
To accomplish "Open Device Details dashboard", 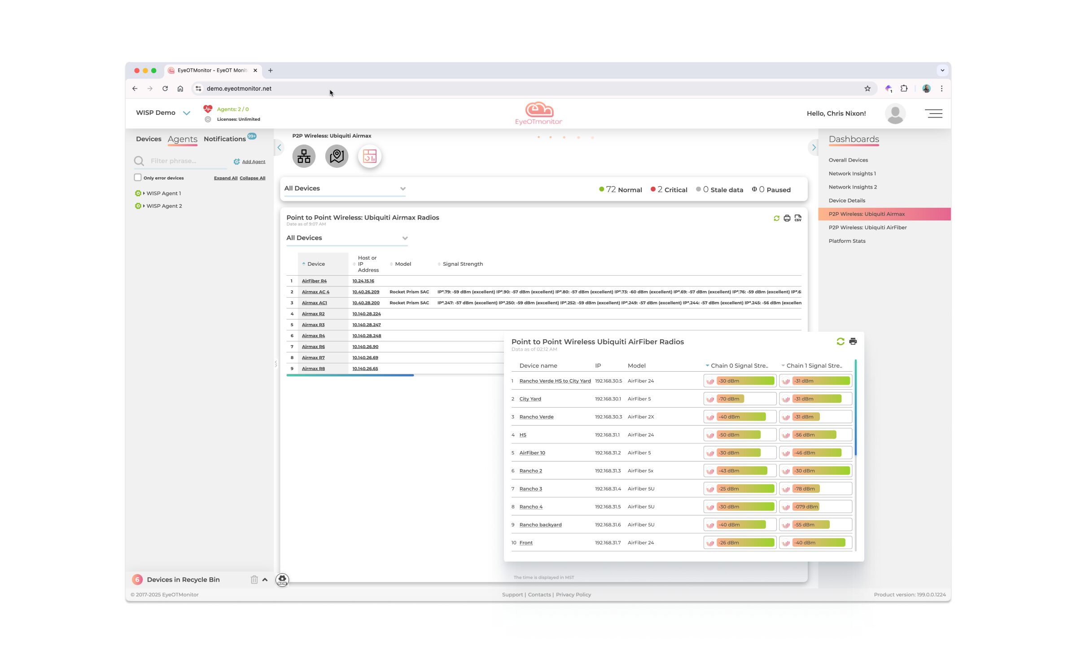I will (x=847, y=201).
